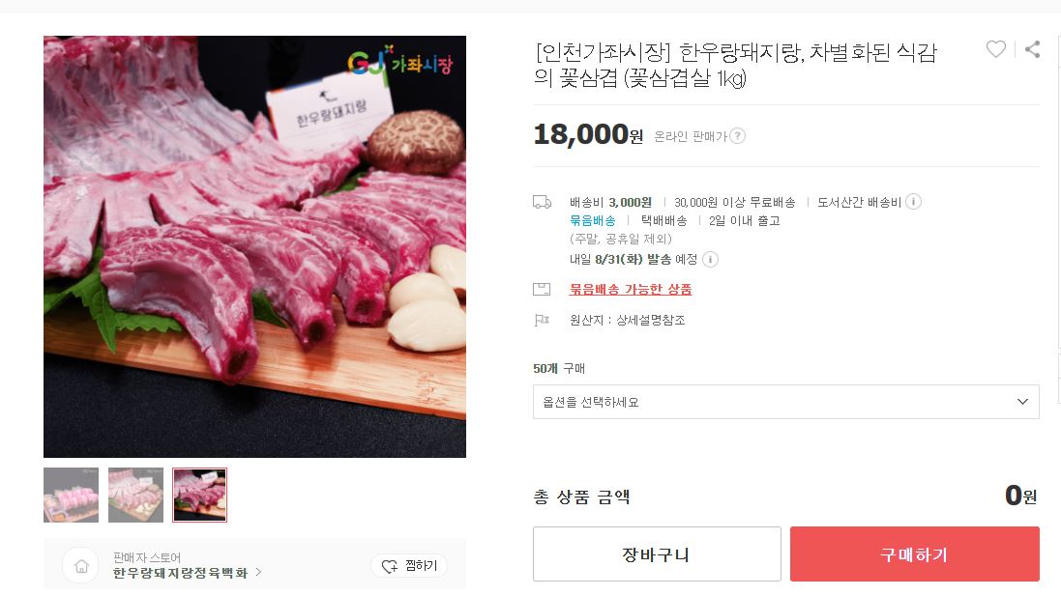This screenshot has width=1061, height=596.
Task: Click the teal 묶음배송 link
Action: (593, 221)
